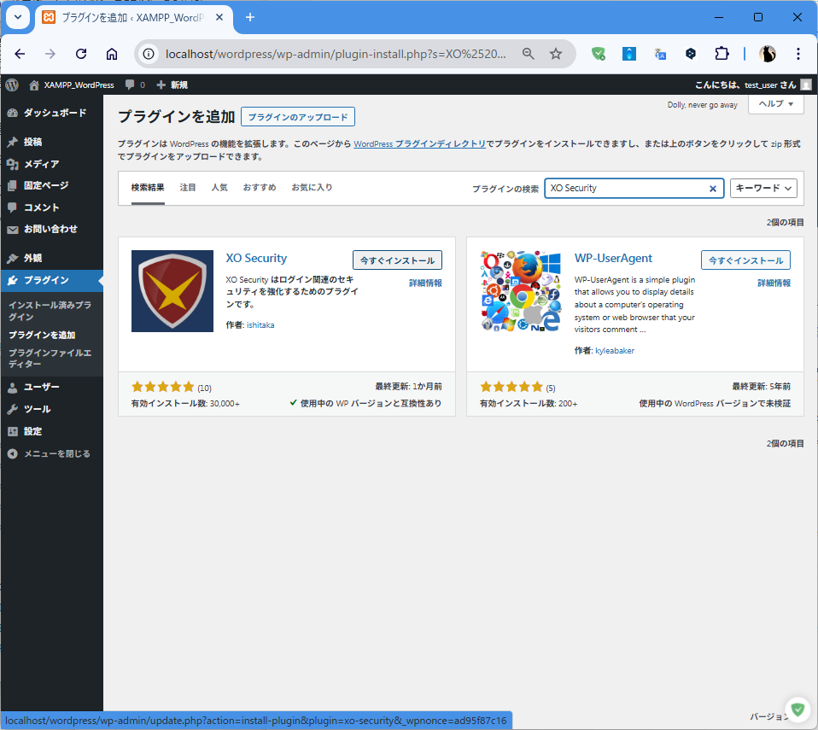Open the keyword search type dropdown
Viewport: 818px width, 730px height.
763,188
